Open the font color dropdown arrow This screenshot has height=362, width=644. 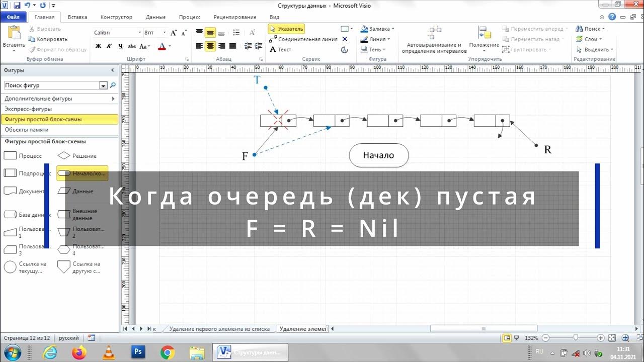pyautogui.click(x=170, y=46)
